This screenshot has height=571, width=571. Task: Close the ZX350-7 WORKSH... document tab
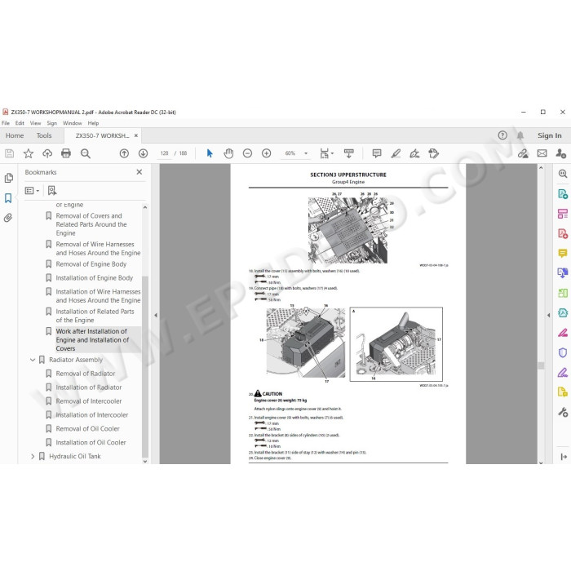pyautogui.click(x=136, y=135)
